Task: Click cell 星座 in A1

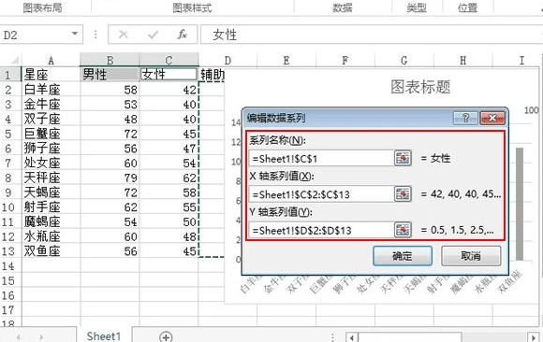Action: tap(51, 75)
